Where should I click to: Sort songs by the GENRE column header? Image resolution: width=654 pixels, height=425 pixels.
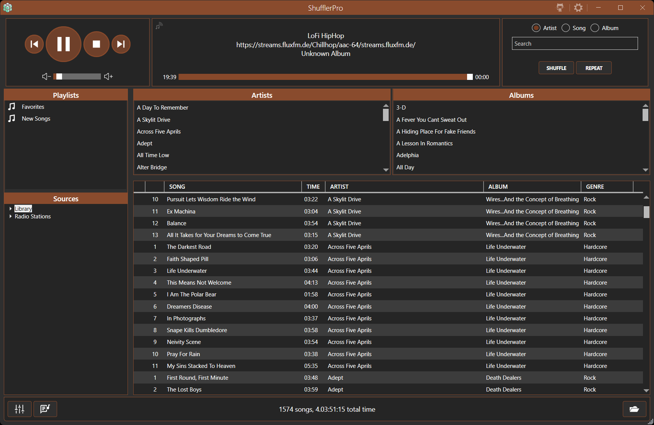pyautogui.click(x=595, y=187)
